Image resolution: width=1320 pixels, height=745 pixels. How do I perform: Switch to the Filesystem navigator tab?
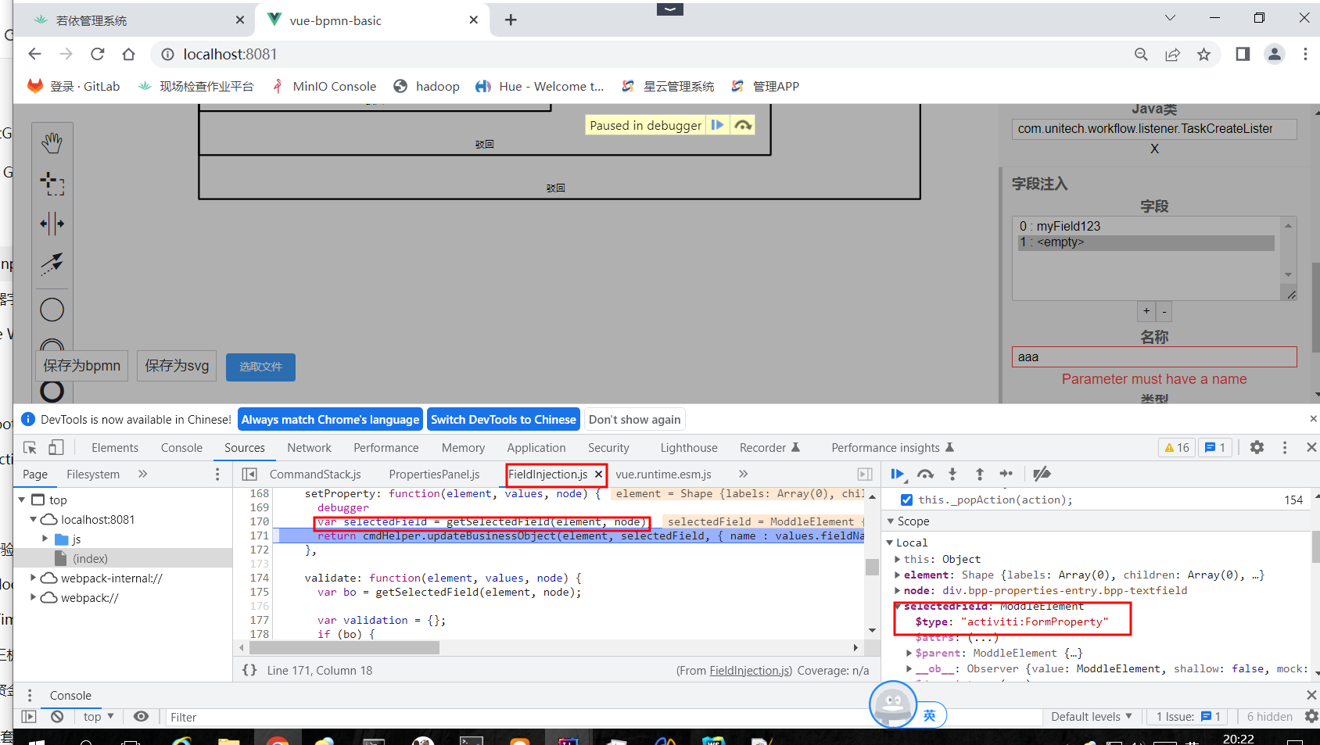coord(93,475)
